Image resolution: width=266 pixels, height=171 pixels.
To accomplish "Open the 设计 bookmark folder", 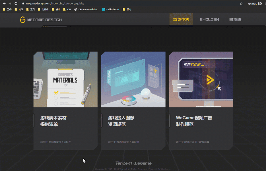I will point(56,9).
